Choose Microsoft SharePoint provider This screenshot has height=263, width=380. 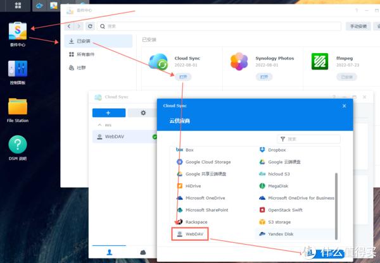(202, 210)
